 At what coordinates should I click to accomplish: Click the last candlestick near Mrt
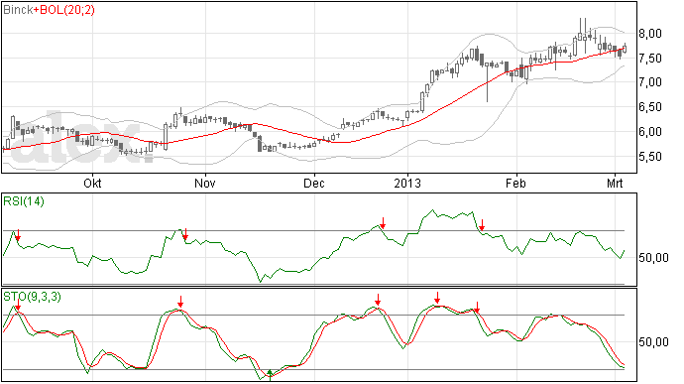pyautogui.click(x=626, y=49)
